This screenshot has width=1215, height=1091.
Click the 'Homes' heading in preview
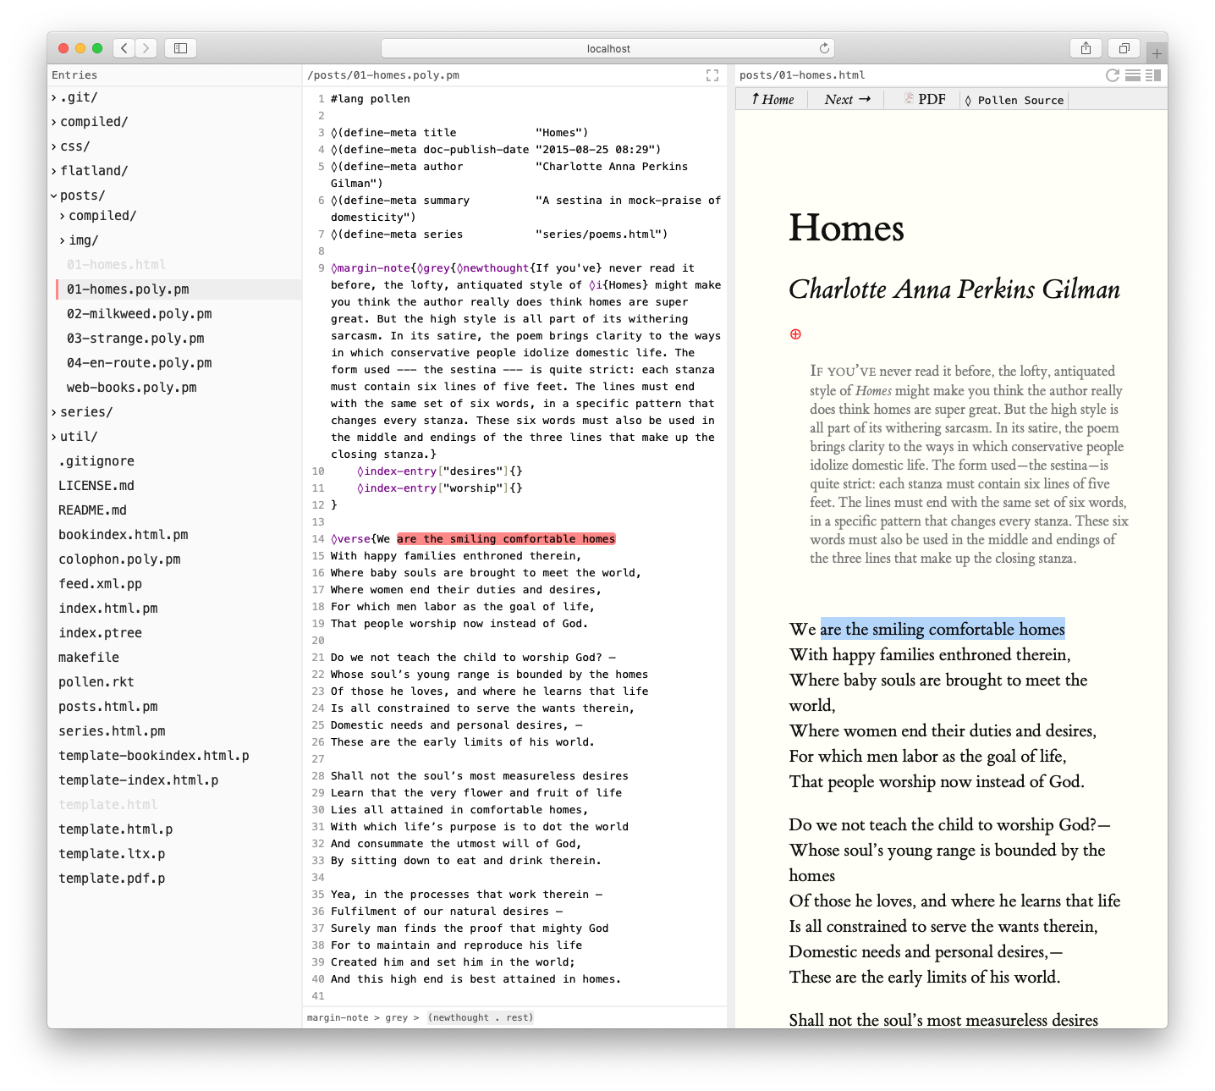coord(846,229)
